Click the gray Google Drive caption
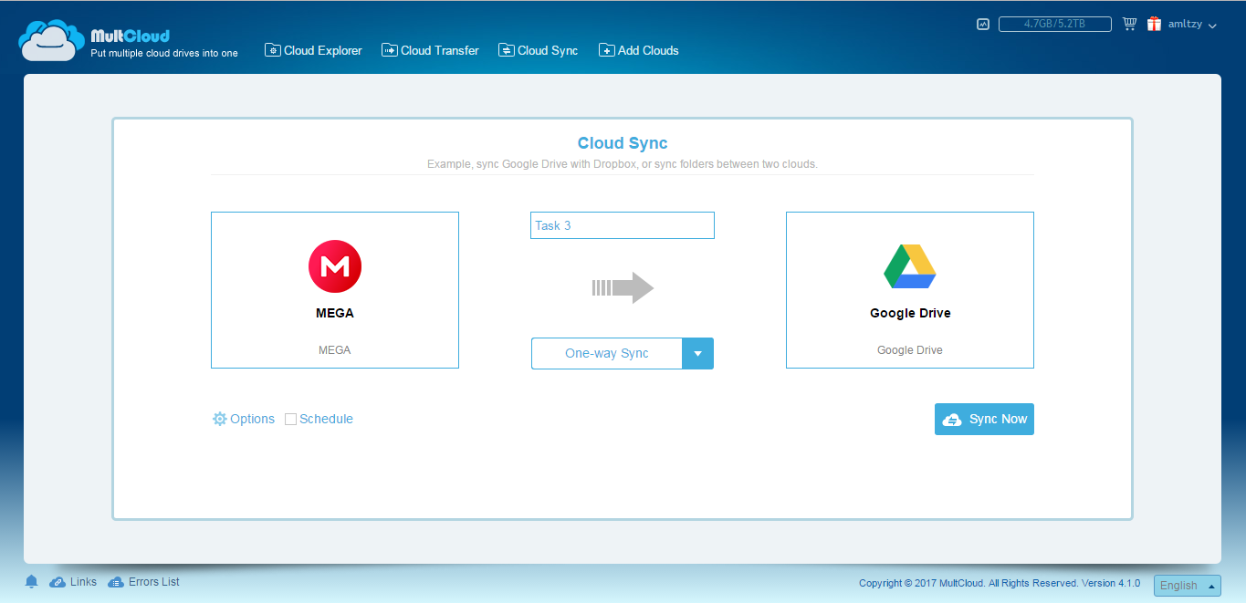 pyautogui.click(x=910, y=350)
